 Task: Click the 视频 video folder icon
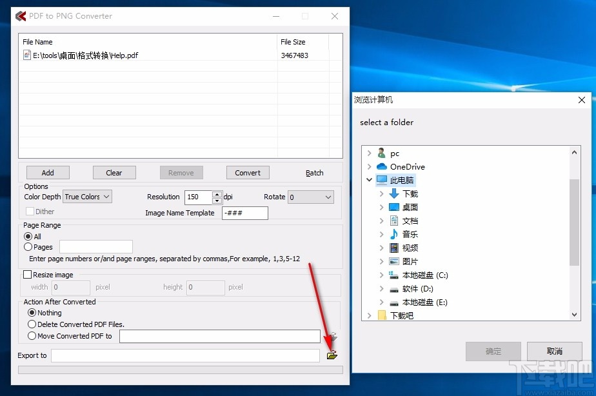pos(394,248)
